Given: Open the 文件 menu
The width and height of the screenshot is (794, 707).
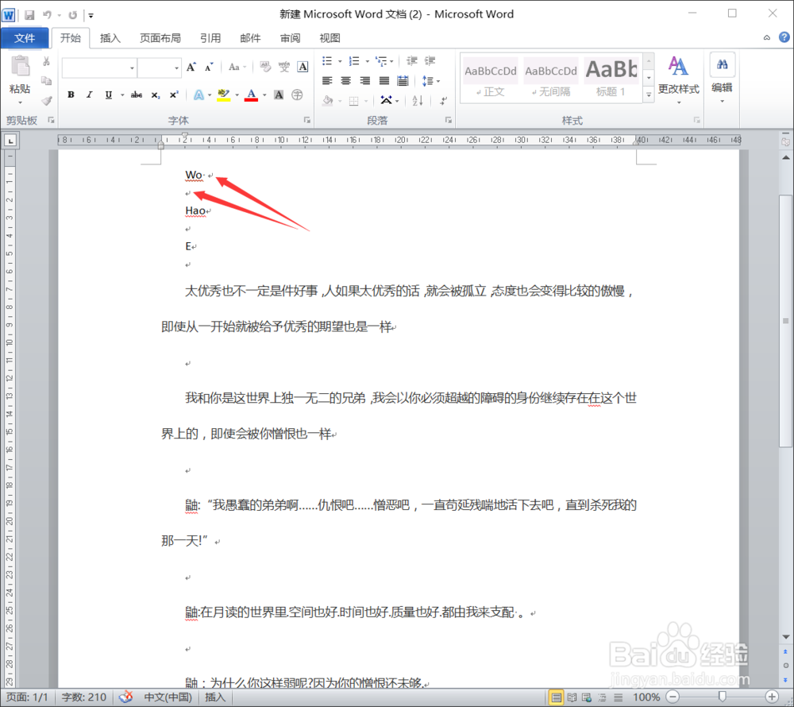Looking at the screenshot, I should click(x=25, y=37).
